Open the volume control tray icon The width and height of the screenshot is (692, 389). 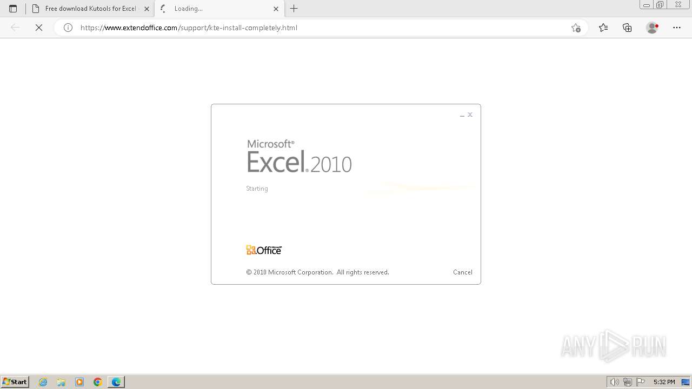615,382
